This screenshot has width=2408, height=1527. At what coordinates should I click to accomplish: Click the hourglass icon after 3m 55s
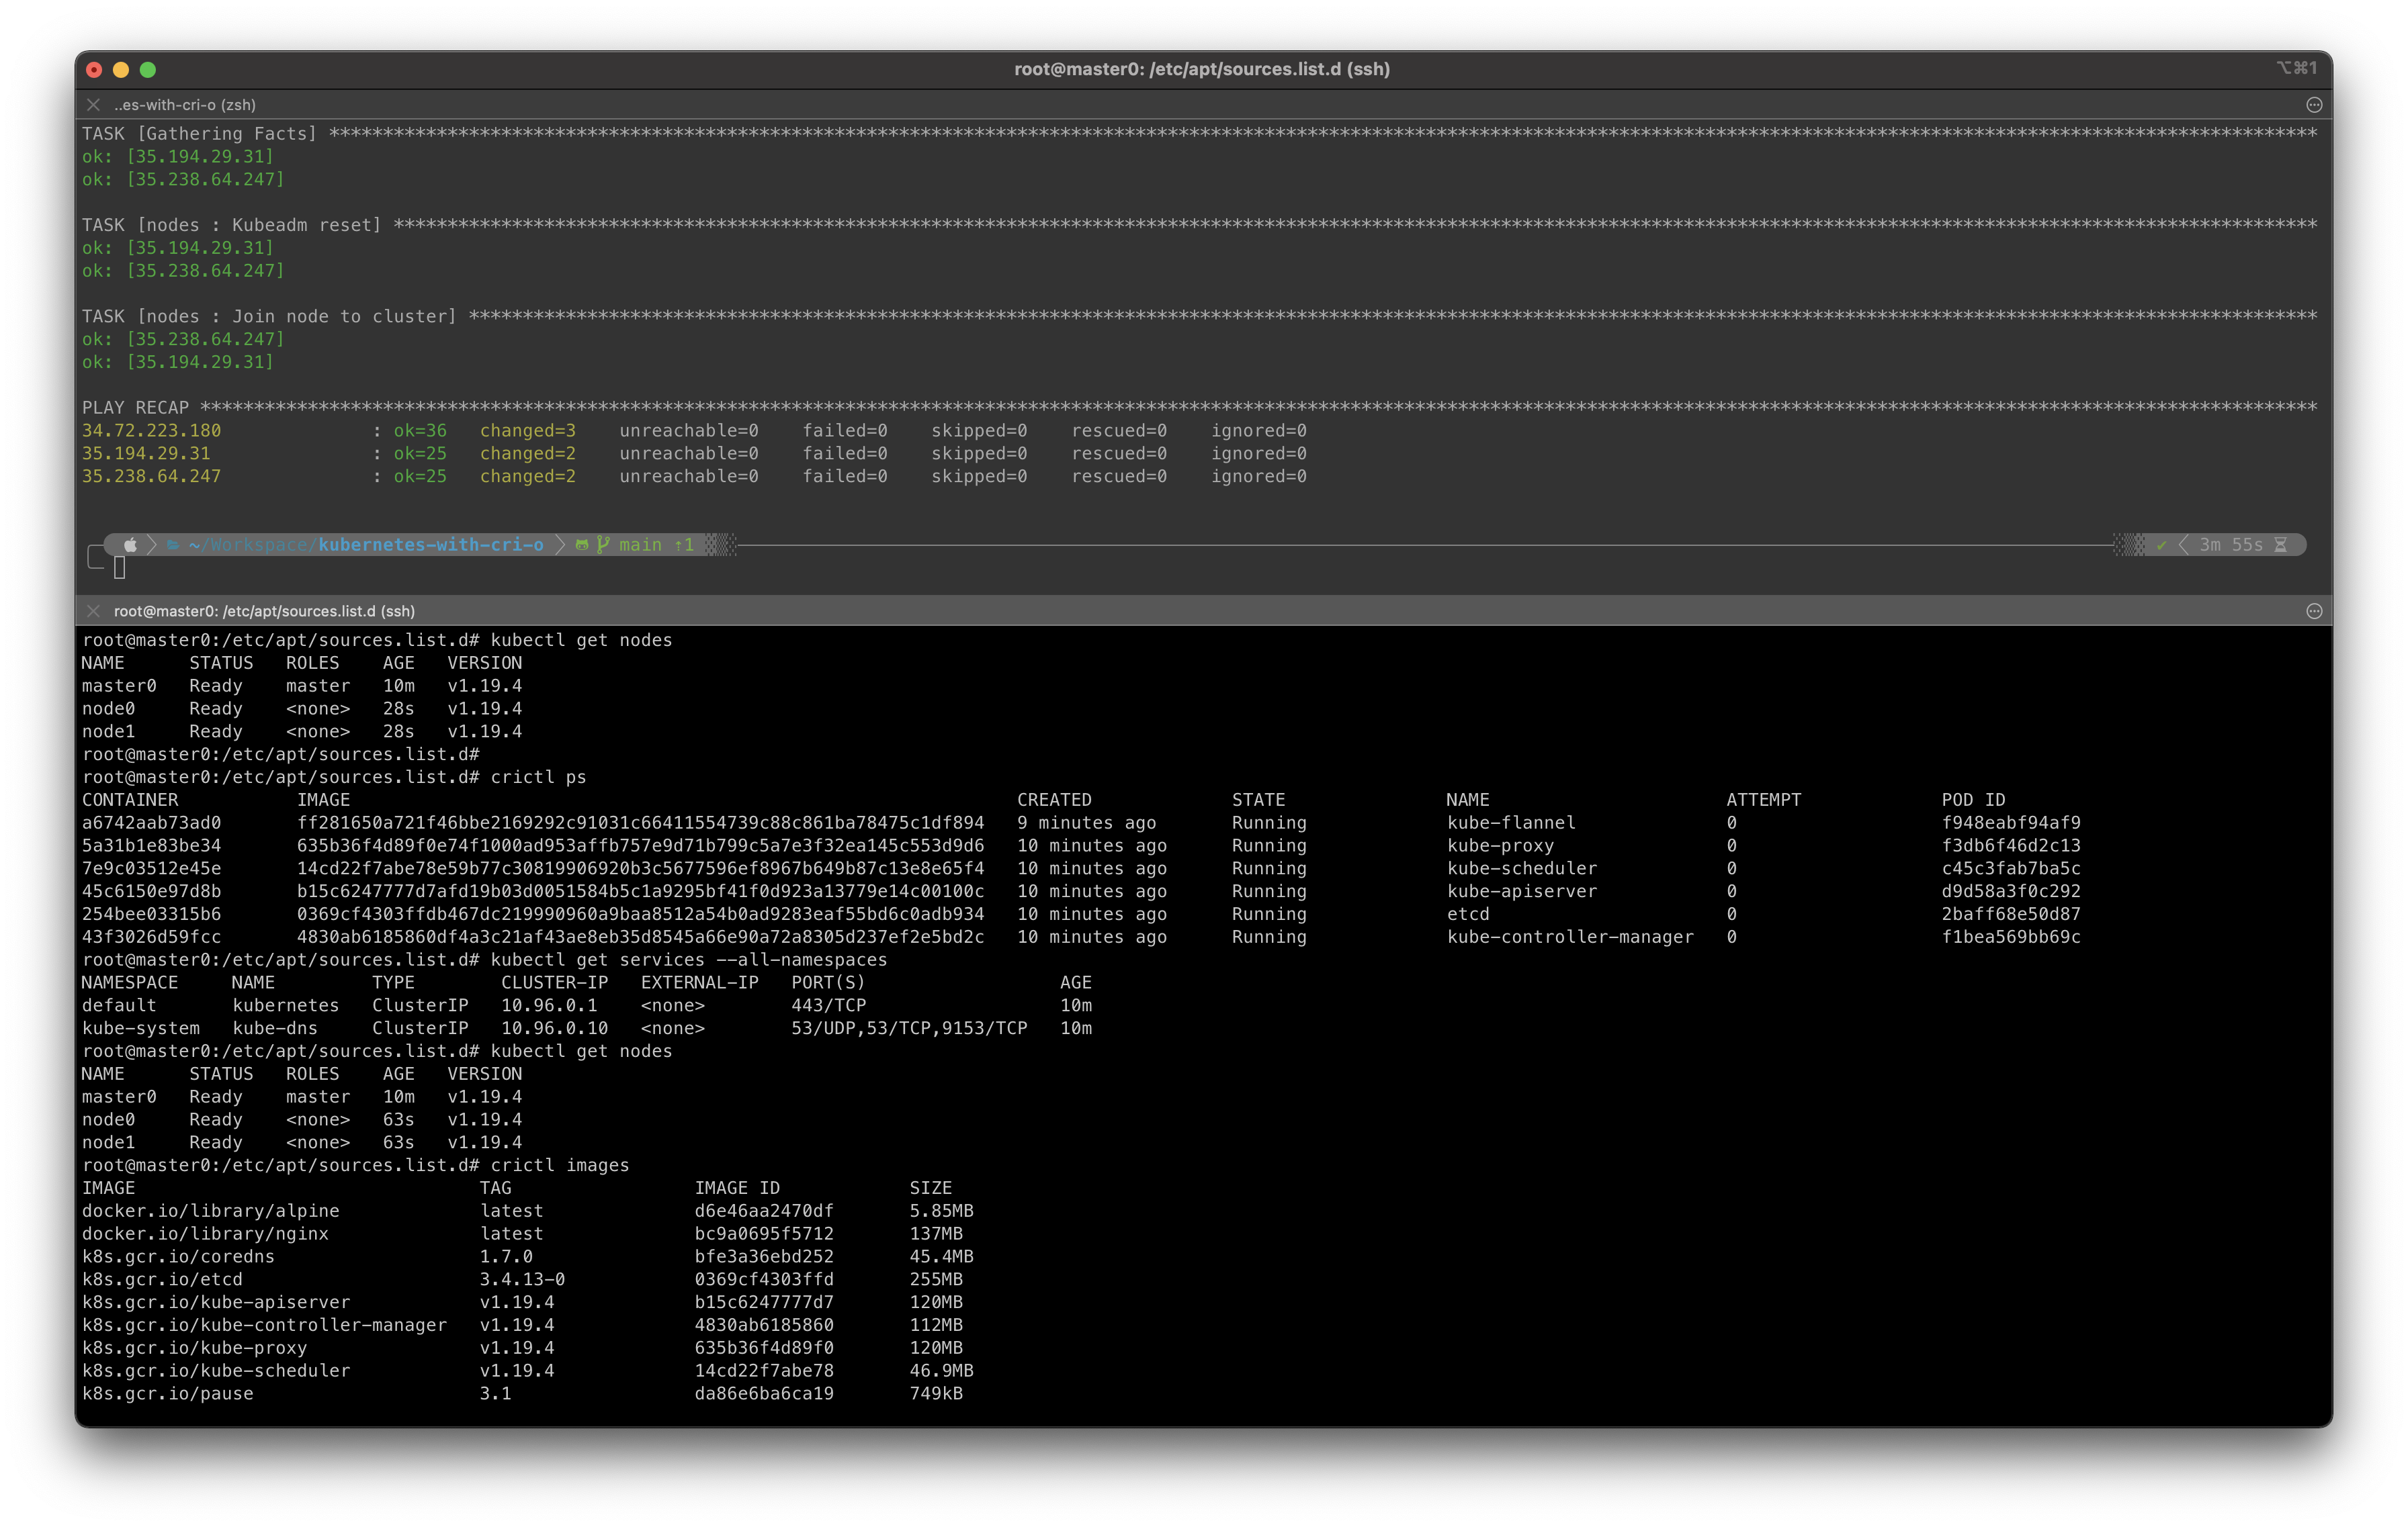click(x=2280, y=545)
